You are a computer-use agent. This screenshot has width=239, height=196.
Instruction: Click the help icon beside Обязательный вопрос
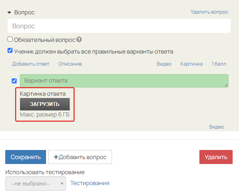click(x=79, y=39)
